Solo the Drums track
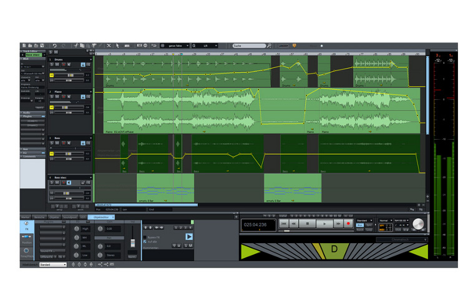This screenshot has width=468, height=308. click(x=52, y=64)
